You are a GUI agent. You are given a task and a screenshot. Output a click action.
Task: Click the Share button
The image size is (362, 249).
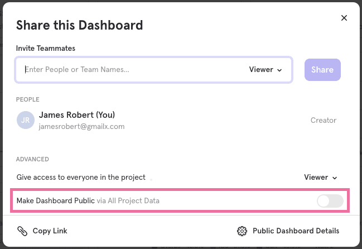[322, 70]
